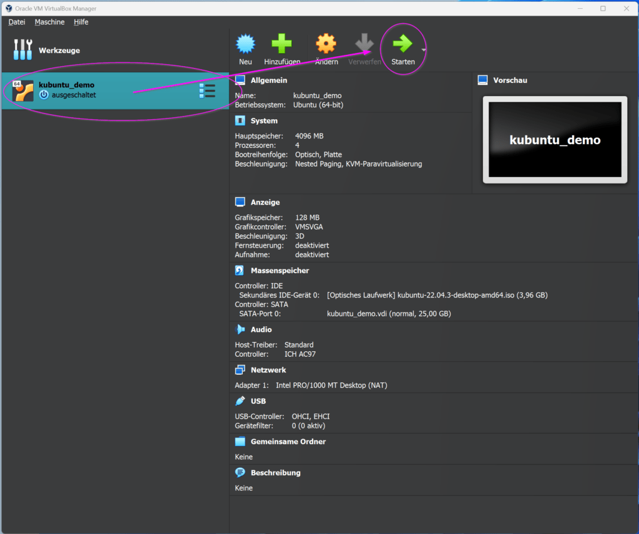This screenshot has width=639, height=534.
Task: Click the USB plug icon
Action: (x=240, y=400)
